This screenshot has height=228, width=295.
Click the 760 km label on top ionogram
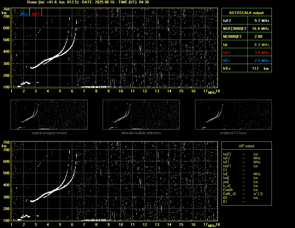pyautogui.click(x=6, y=9)
